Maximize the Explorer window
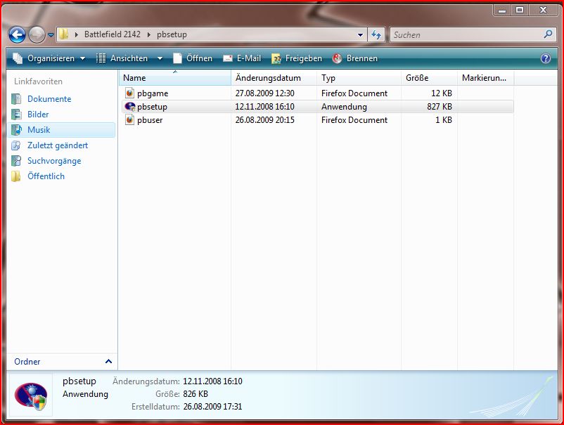This screenshot has width=564, height=425. coord(520,11)
